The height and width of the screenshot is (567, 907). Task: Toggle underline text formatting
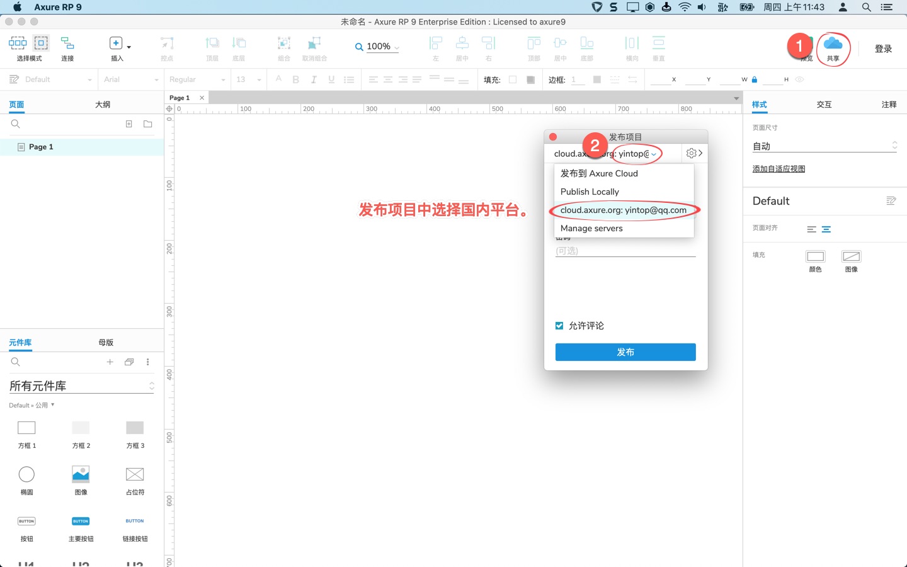point(331,79)
